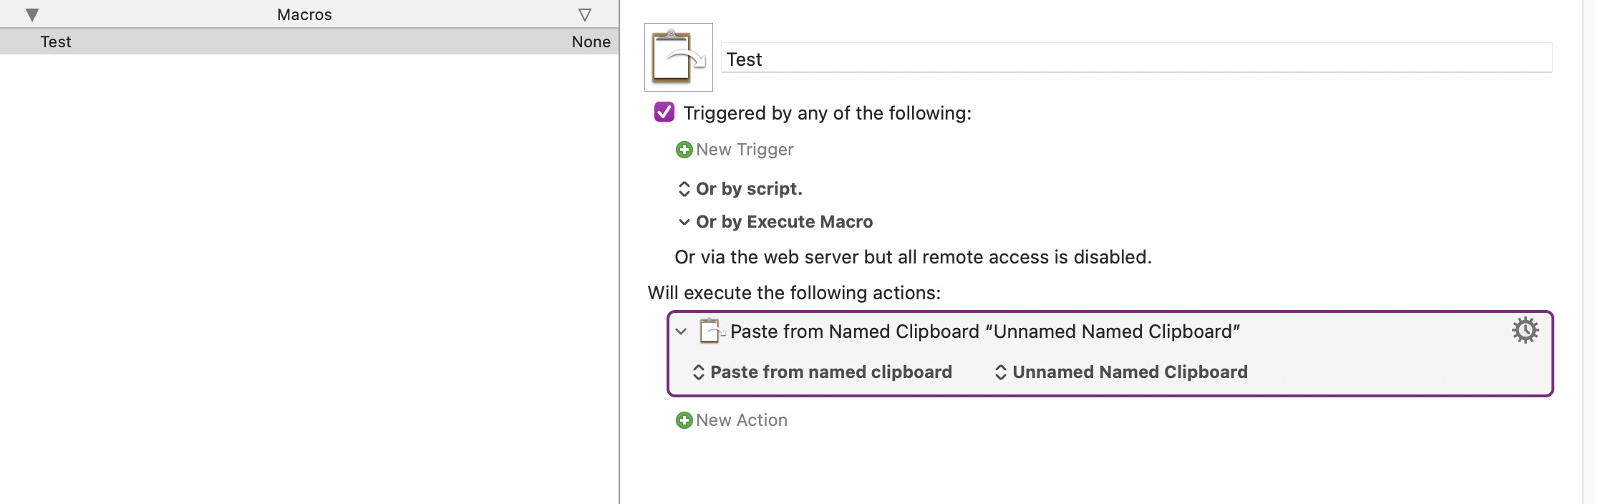Click the outlined sort triangle in Macros header
The width and height of the screenshot is (1598, 504).
585,15
